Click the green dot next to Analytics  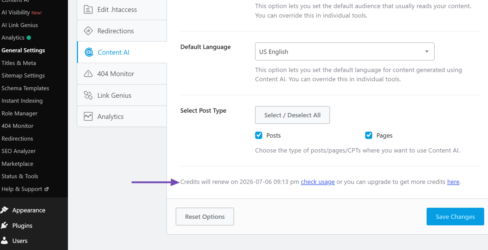pos(29,38)
